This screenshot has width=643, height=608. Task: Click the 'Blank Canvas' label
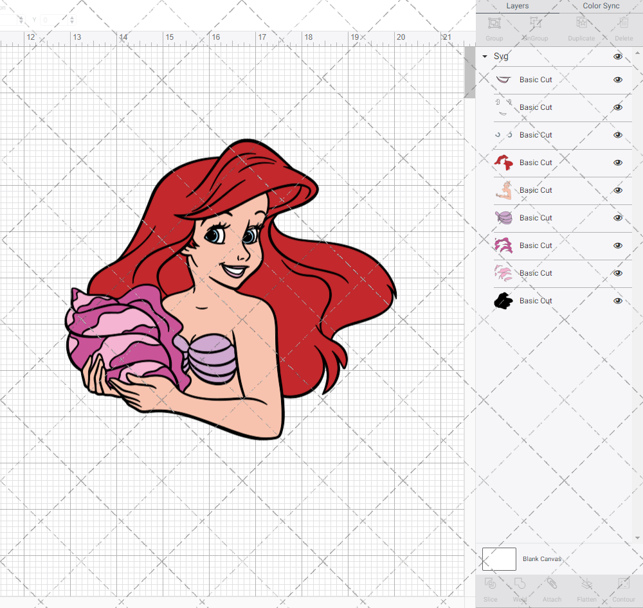point(541,559)
